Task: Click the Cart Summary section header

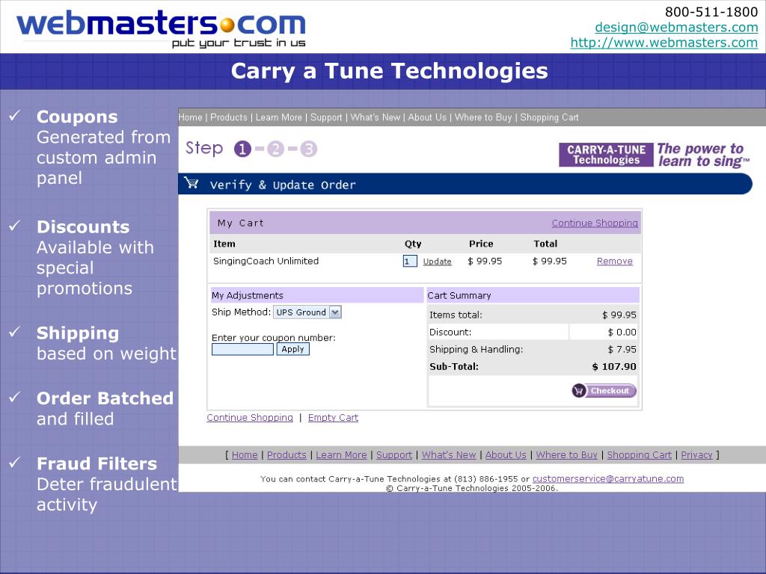Action: [x=533, y=295]
